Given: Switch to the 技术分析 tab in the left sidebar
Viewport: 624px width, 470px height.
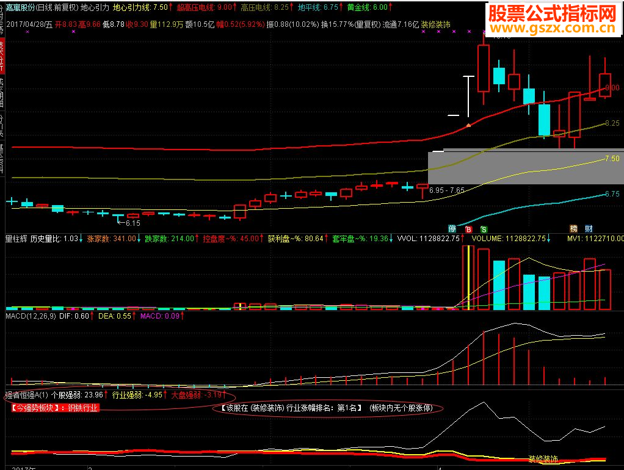Looking at the screenshot, I should (2, 57).
